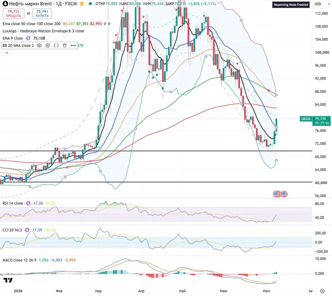Click the yellow flag next to FXCM
Viewport: 332px width, 296px height.
82,4
